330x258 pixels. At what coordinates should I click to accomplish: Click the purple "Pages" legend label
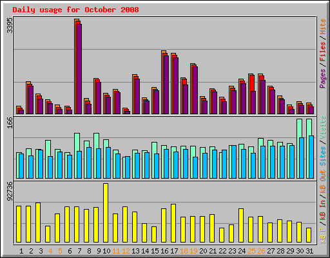coord(323,78)
